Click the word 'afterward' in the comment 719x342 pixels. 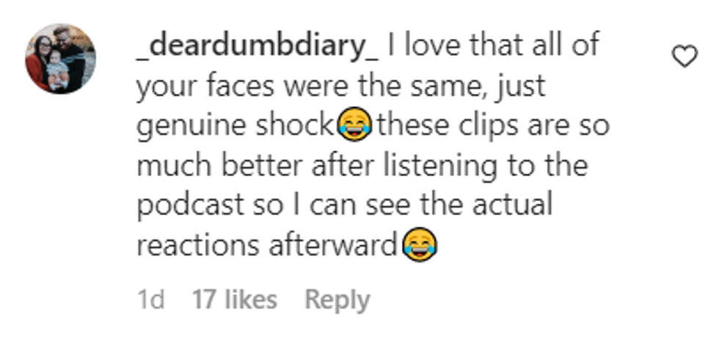332,245
